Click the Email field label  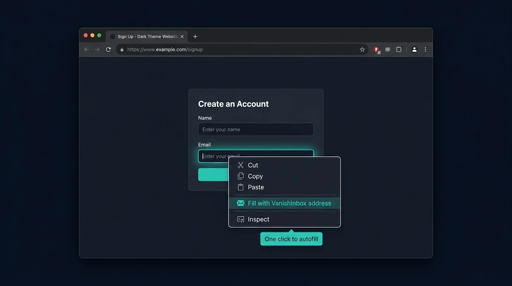pos(204,145)
